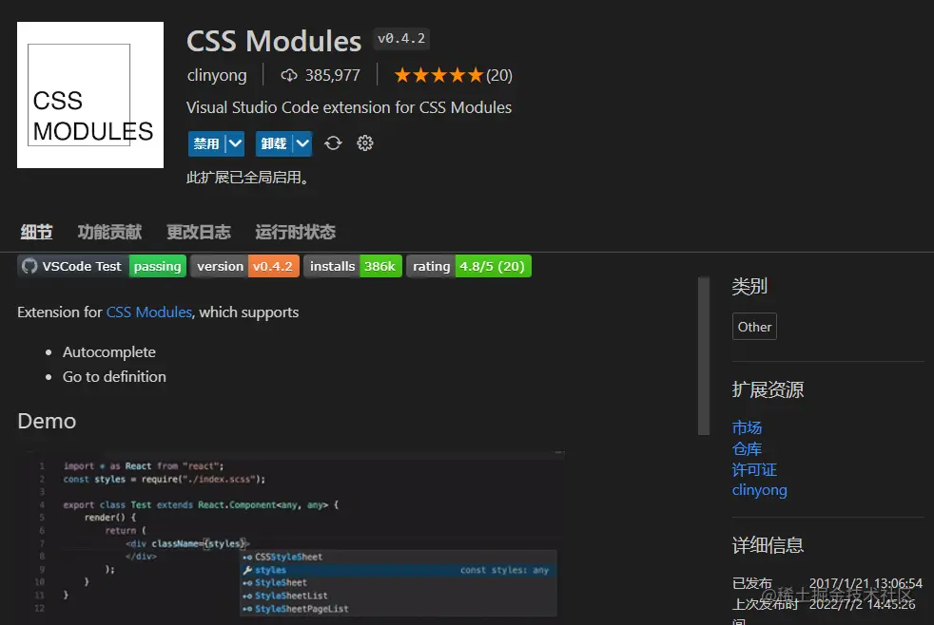Click the 类别 section heading
The width and height of the screenshot is (934, 625).
pos(749,287)
